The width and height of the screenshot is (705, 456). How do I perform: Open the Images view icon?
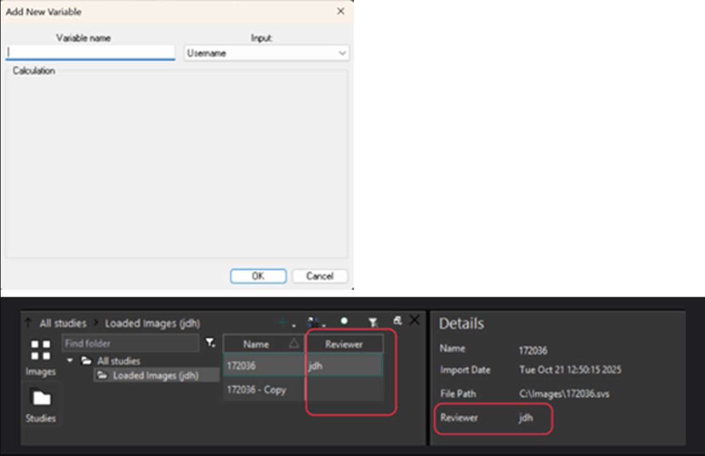[x=41, y=357]
